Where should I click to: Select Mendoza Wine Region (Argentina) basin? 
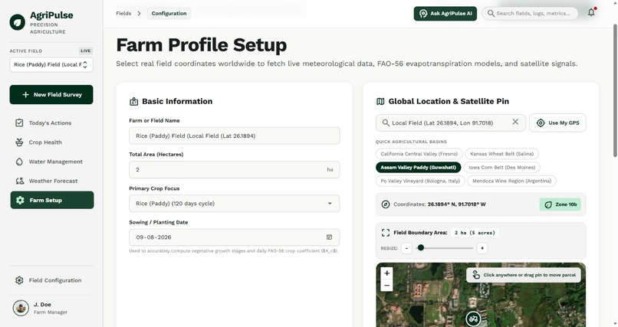tap(511, 181)
